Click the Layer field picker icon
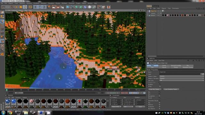Screen dimensions: 205x115 coord(203,74)
